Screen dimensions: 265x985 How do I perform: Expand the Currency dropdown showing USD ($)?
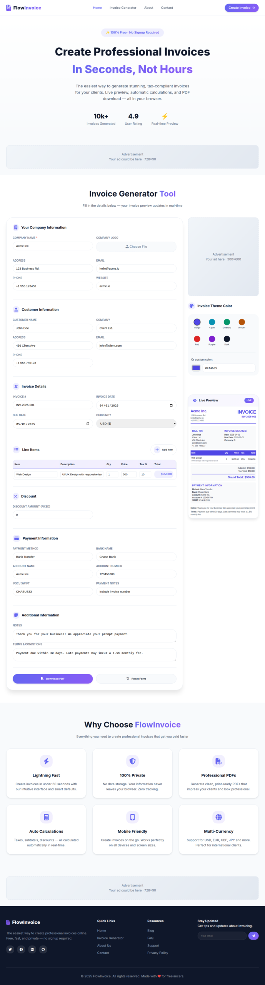(136, 424)
